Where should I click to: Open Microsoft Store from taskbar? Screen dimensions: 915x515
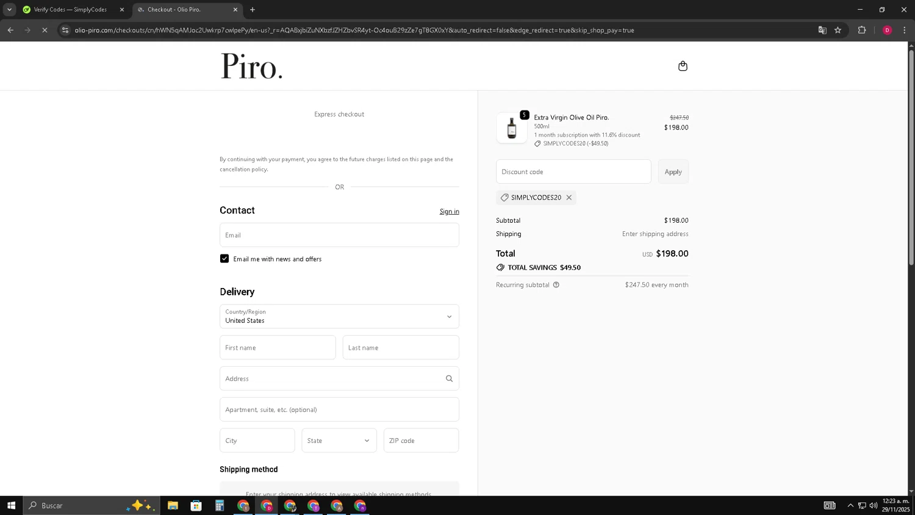coord(196,506)
